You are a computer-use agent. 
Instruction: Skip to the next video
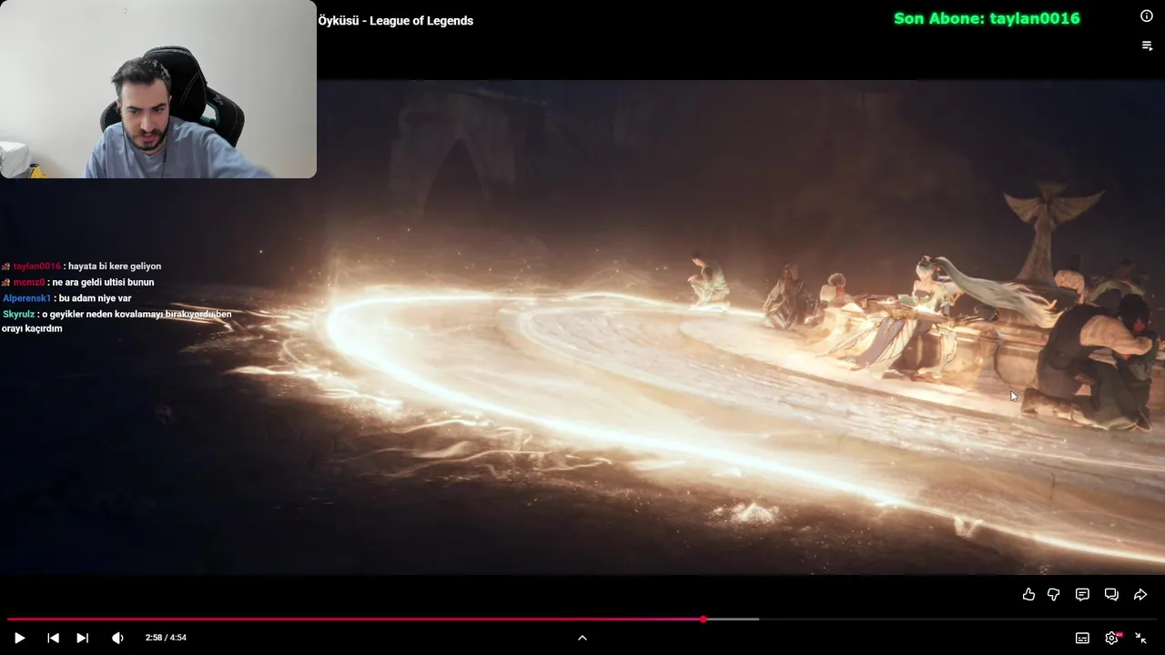[x=82, y=638]
